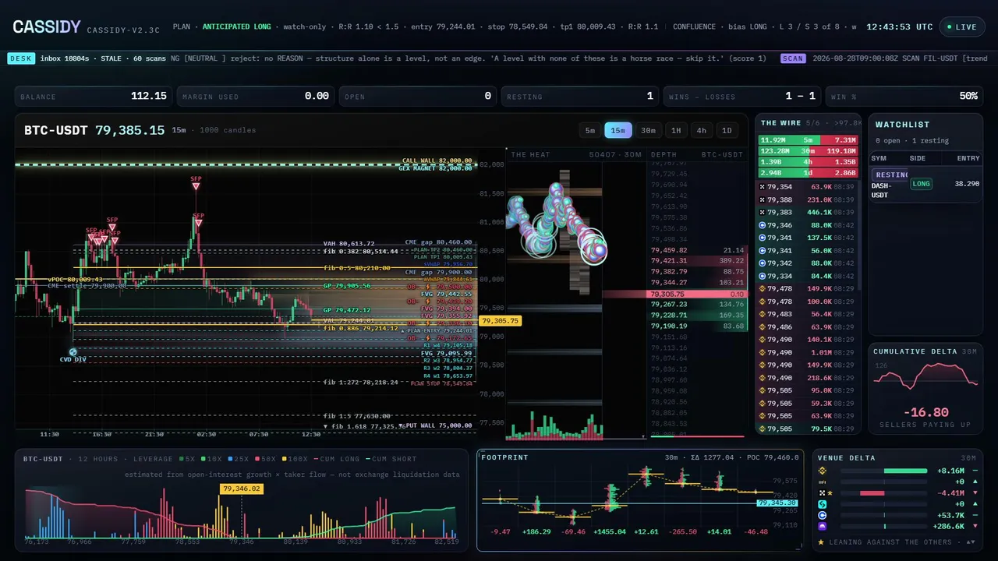Image resolution: width=998 pixels, height=561 pixels.
Task: Click the BTC-USDT chart symbol title
Action: tap(55, 130)
